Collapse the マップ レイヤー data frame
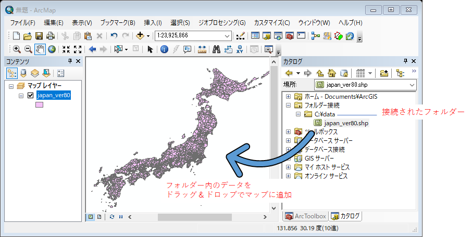Image resolution: width=472 pixels, height=237 pixels. [x=11, y=86]
